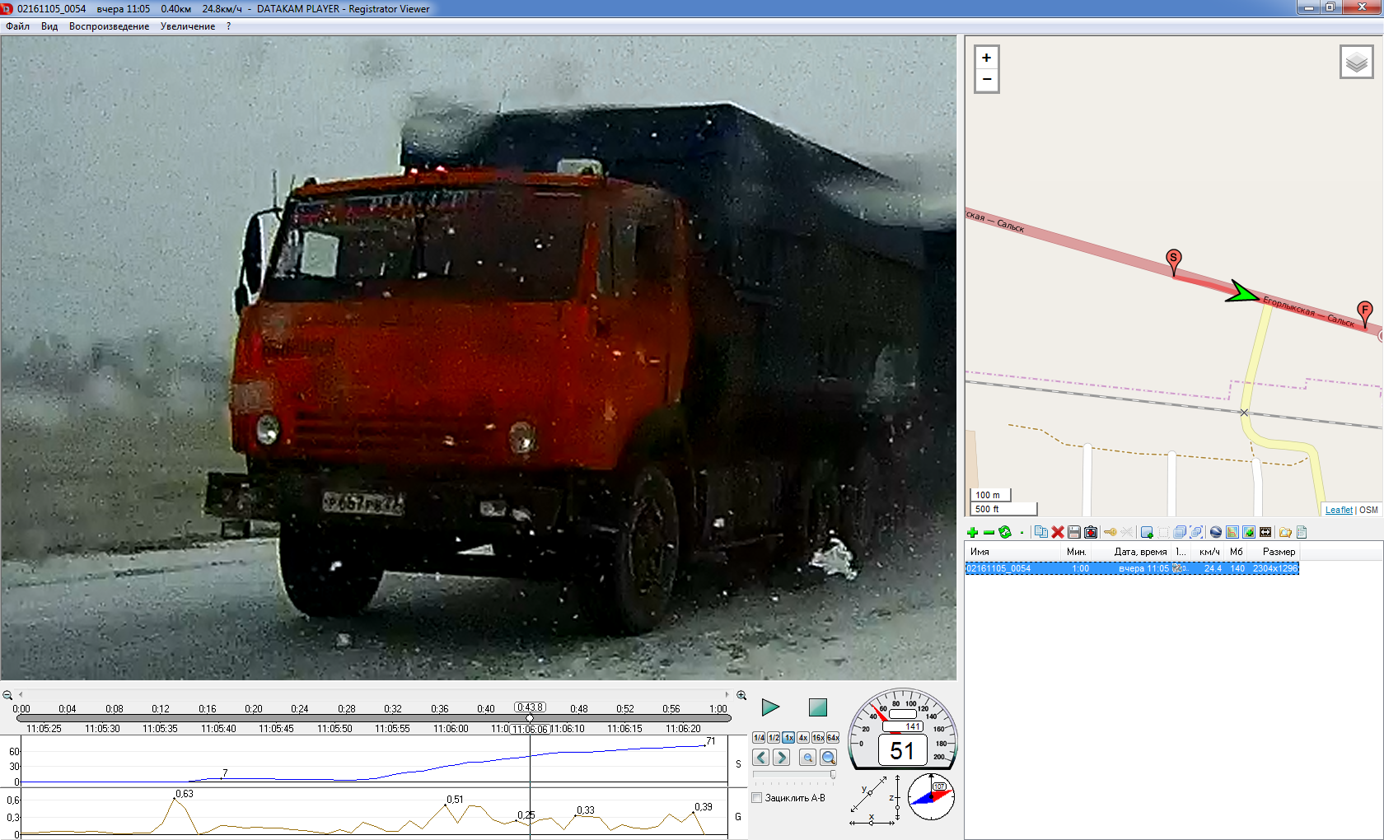Image resolution: width=1384 pixels, height=840 pixels.
Task: Enable the Зациклить A-B checkbox
Action: point(757,798)
